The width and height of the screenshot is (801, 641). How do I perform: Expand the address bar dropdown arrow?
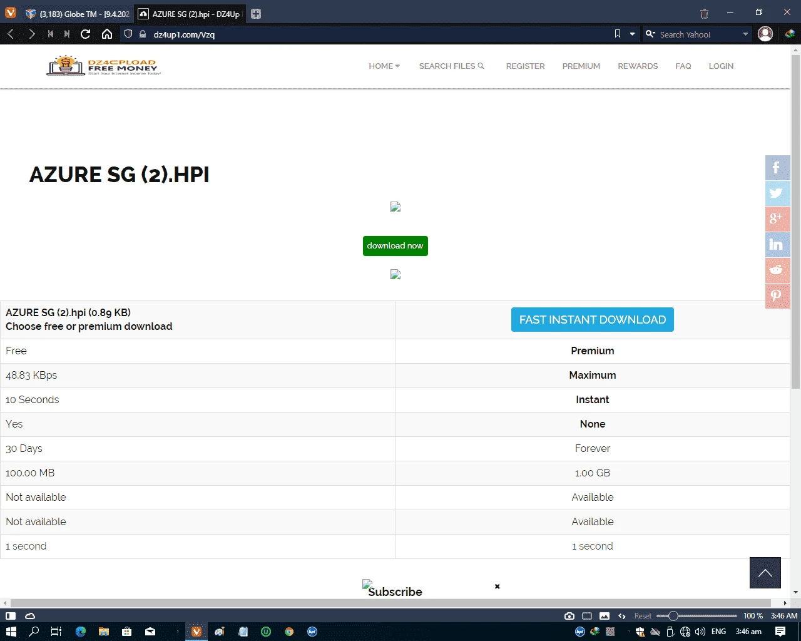[x=632, y=34]
